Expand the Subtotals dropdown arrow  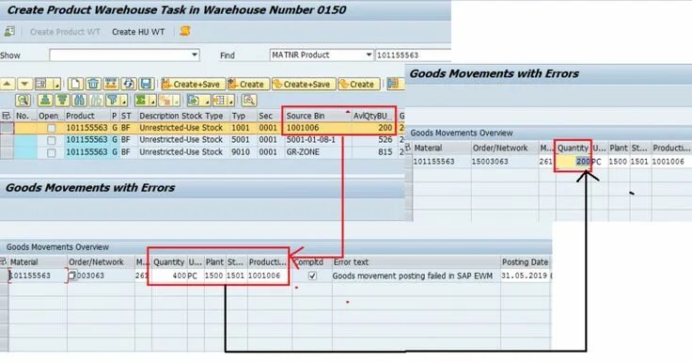(177, 102)
